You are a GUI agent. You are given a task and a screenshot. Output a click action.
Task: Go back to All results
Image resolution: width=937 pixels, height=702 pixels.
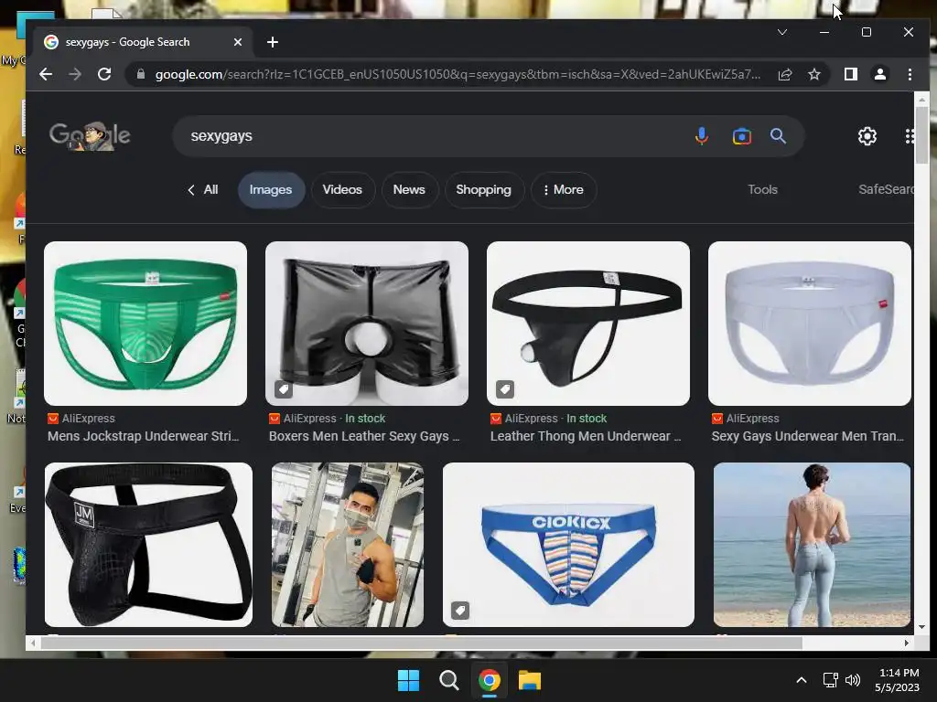tap(202, 190)
